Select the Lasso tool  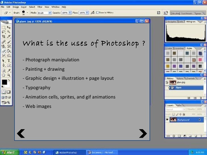pos(4,32)
